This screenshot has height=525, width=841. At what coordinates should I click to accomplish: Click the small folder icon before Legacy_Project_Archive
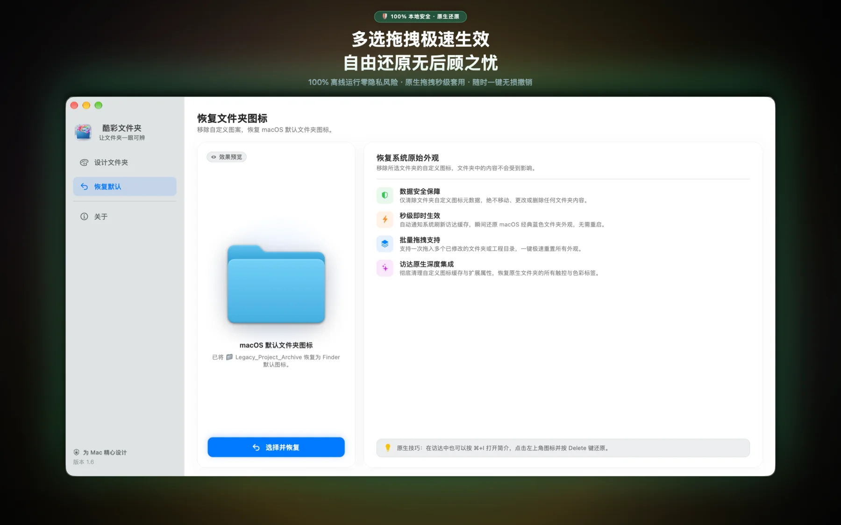pyautogui.click(x=229, y=357)
